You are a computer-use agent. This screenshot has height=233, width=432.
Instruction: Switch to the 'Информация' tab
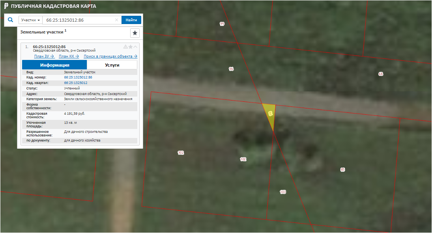pos(54,65)
